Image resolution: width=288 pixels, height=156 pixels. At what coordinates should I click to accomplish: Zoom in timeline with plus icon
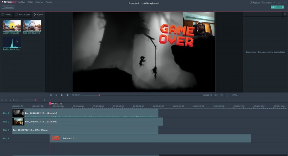pos(44,100)
